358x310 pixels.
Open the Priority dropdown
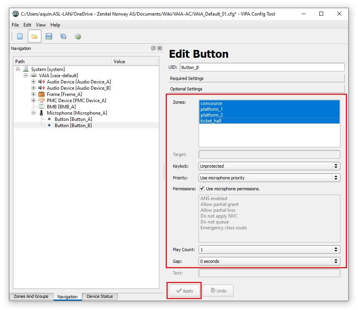point(269,178)
